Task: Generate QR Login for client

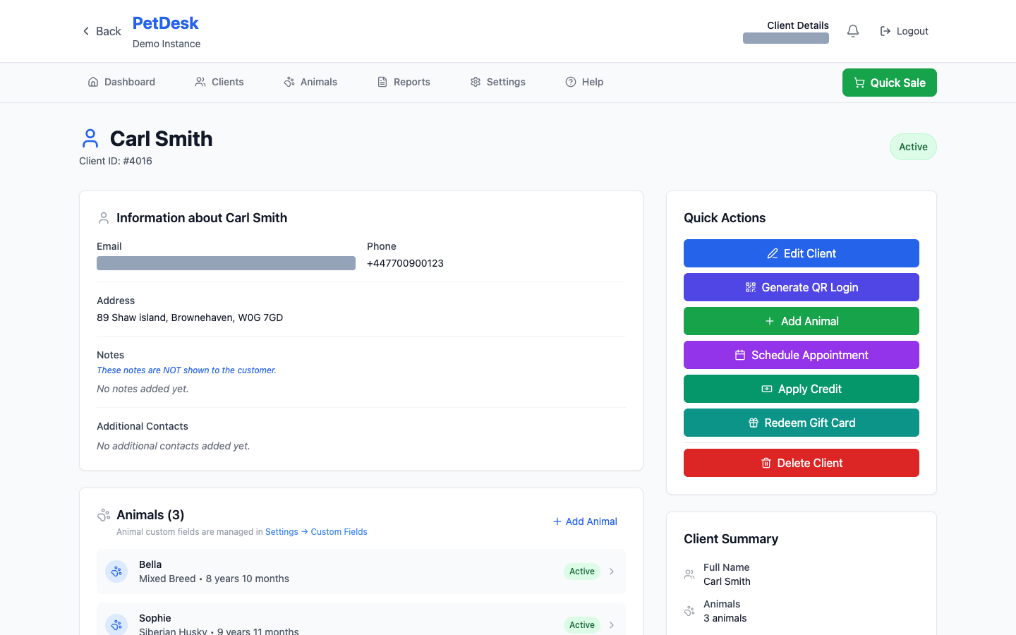Action: coord(802,287)
